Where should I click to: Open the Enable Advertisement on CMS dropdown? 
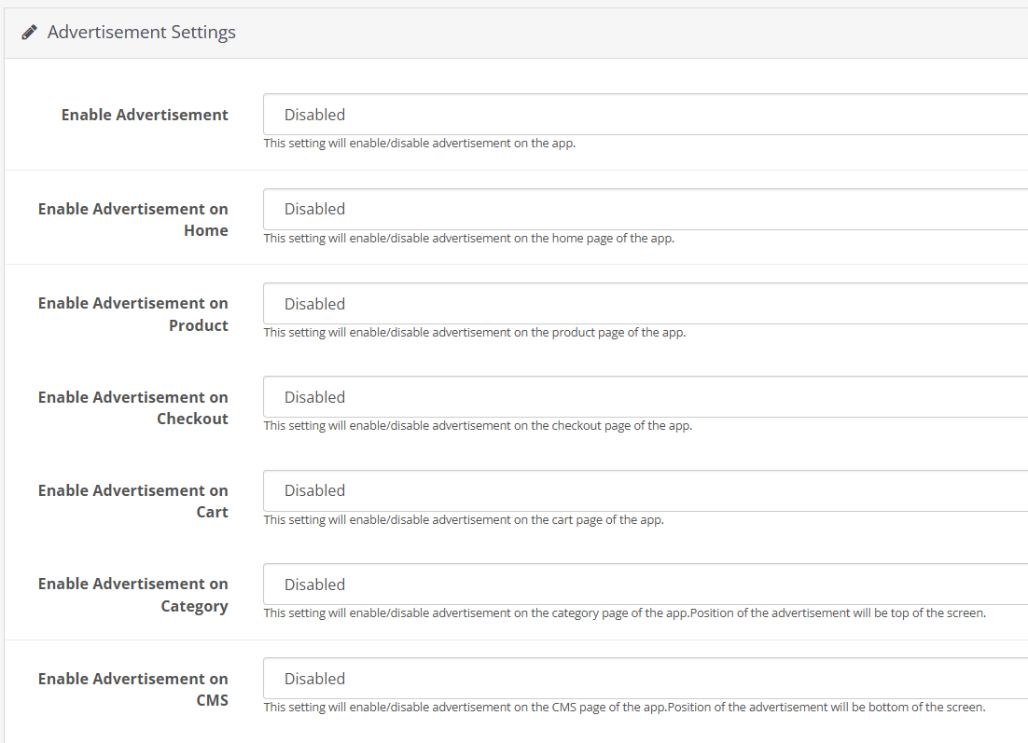coord(646,678)
